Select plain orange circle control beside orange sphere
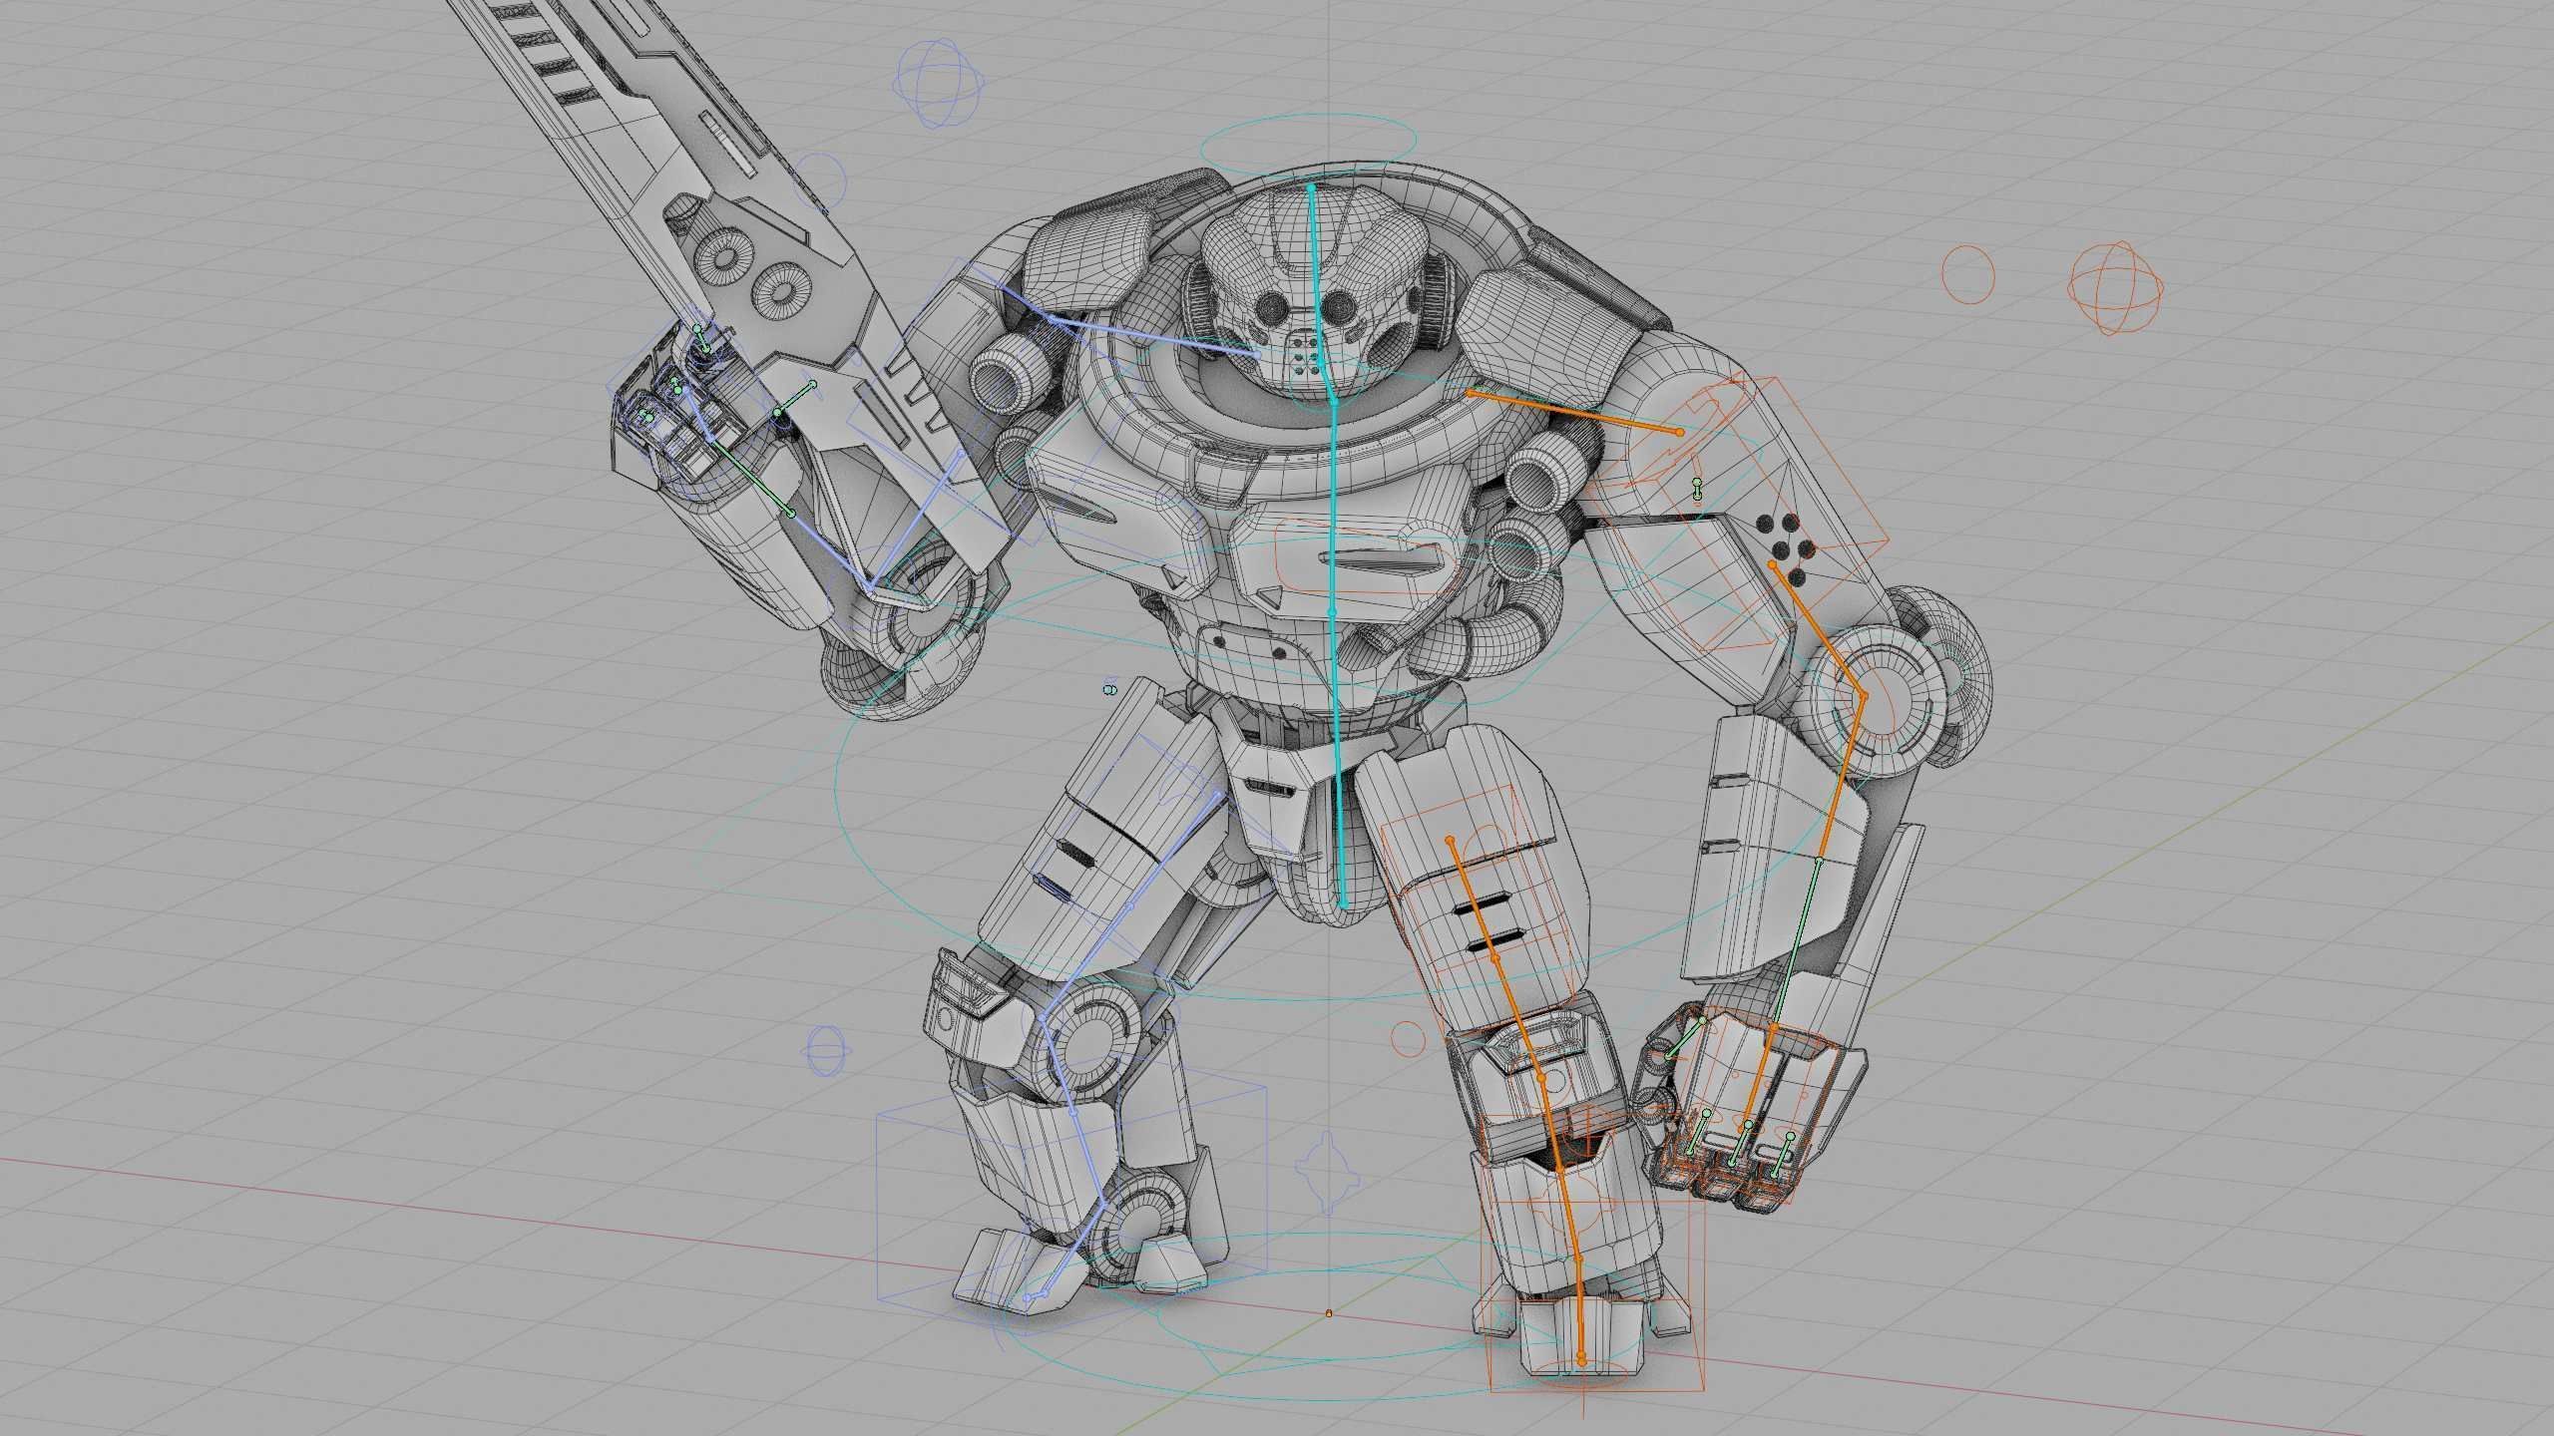 1969,273
